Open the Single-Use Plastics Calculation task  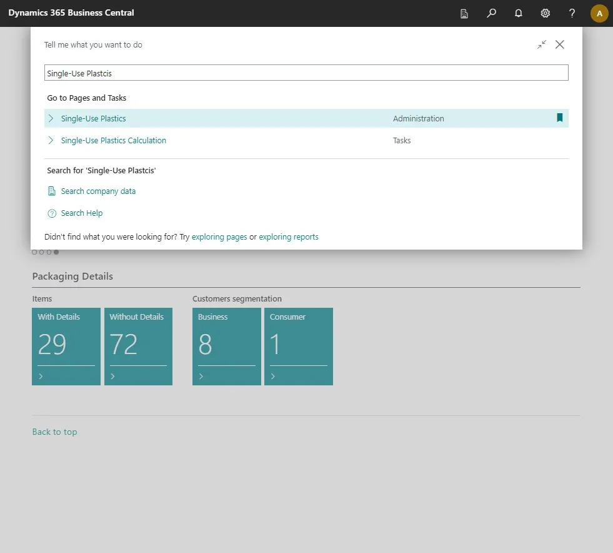[113, 141]
